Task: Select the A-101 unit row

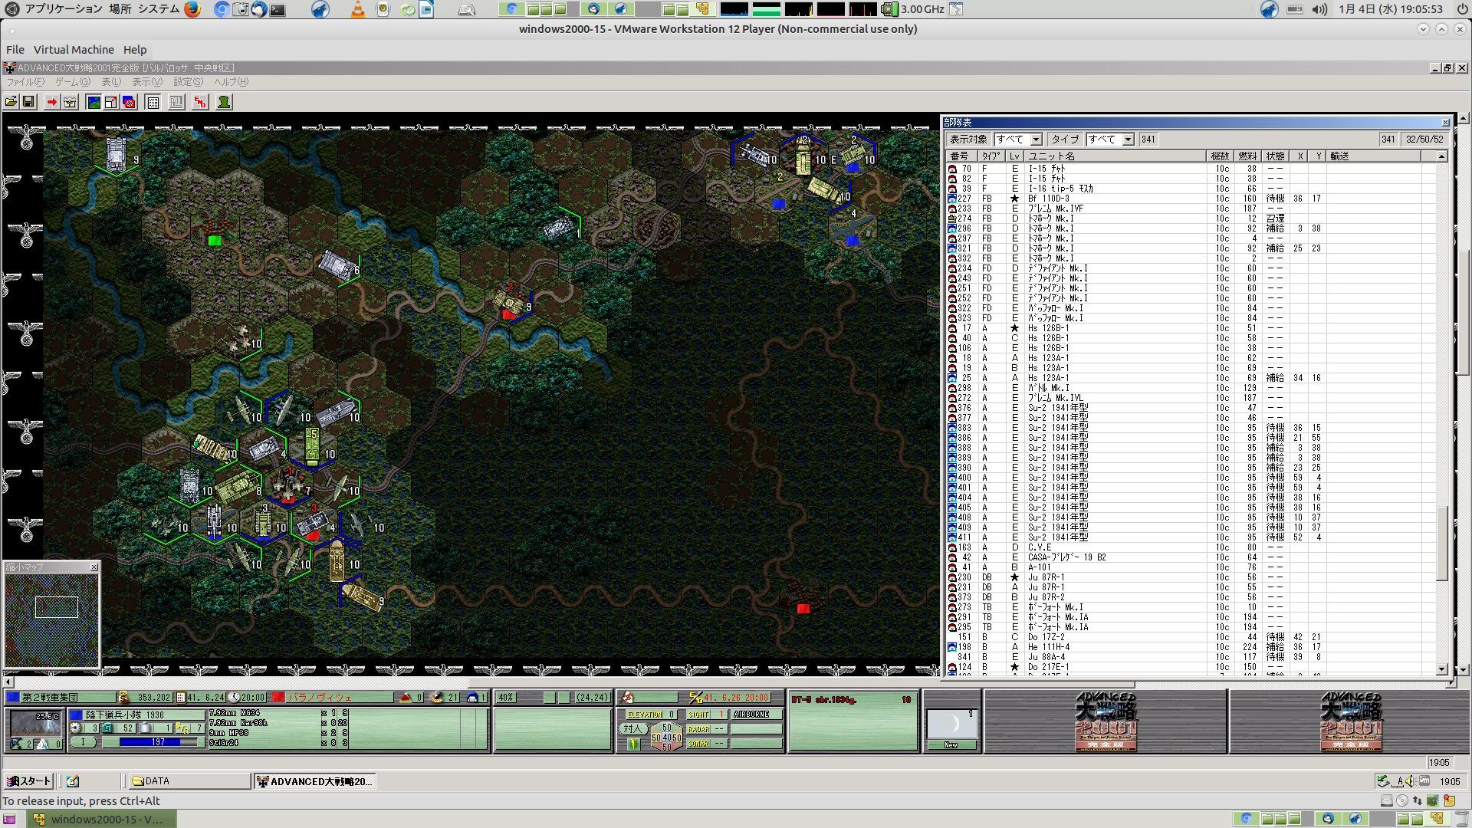Action: click(x=1191, y=567)
